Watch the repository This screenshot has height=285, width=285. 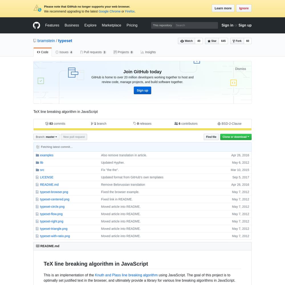tap(186, 41)
